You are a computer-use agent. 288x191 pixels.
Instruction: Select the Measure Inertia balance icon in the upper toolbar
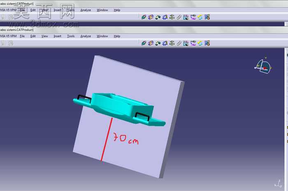tap(172, 17)
